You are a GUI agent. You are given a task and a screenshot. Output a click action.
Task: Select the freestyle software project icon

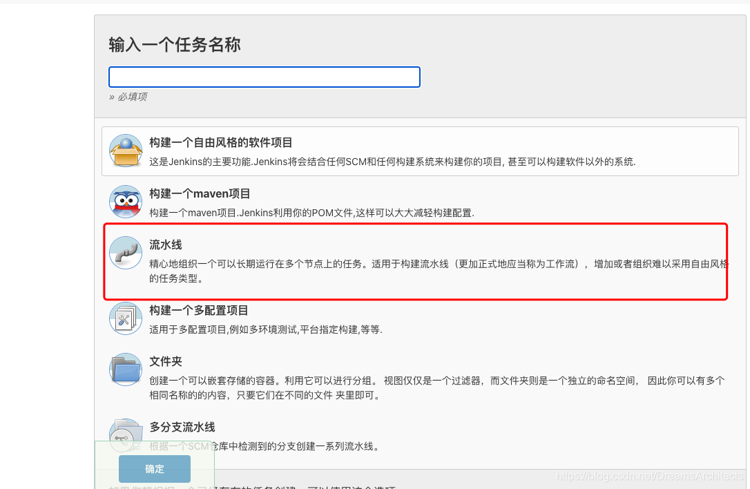tap(125, 151)
